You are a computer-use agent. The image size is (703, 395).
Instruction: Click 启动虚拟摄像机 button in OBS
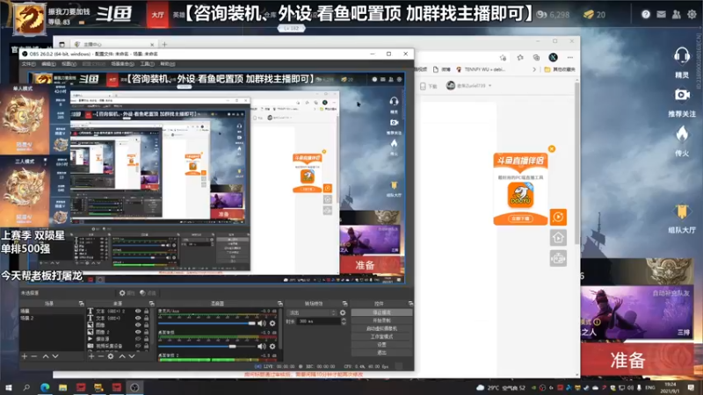381,328
